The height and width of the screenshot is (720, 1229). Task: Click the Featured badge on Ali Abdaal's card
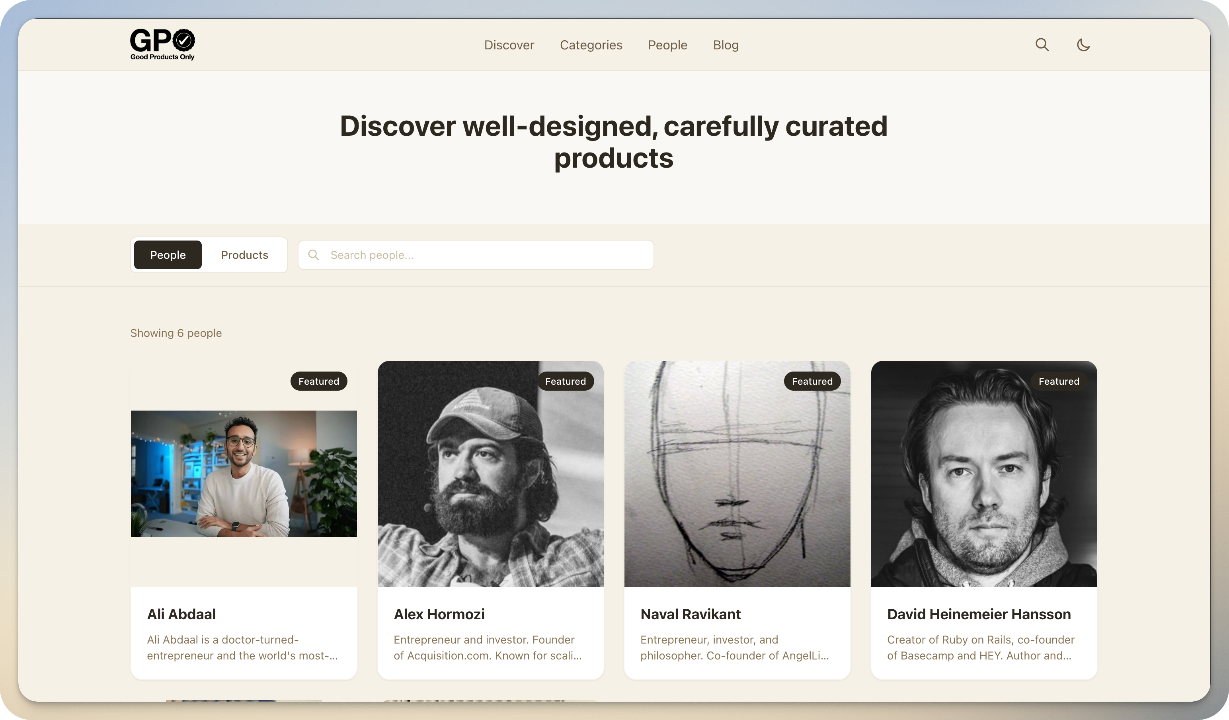pyautogui.click(x=319, y=381)
